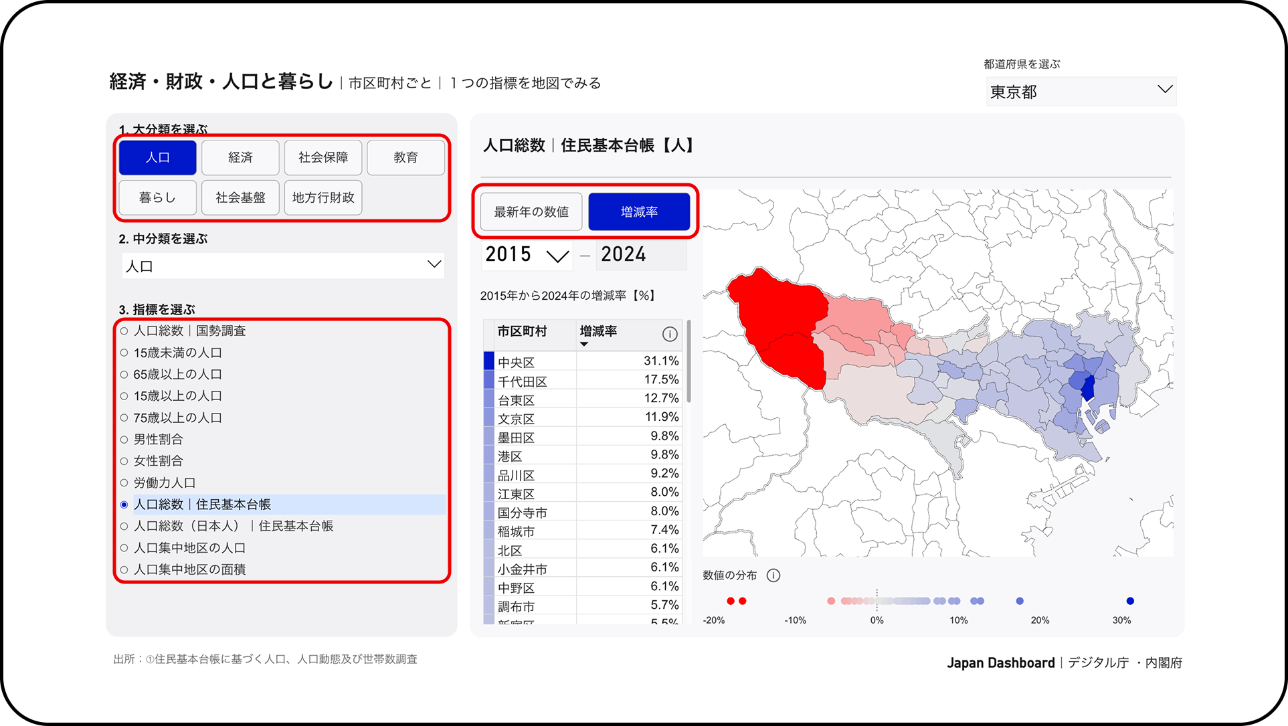Choose the 社会保障 category tab
The width and height of the screenshot is (1288, 726).
click(323, 158)
